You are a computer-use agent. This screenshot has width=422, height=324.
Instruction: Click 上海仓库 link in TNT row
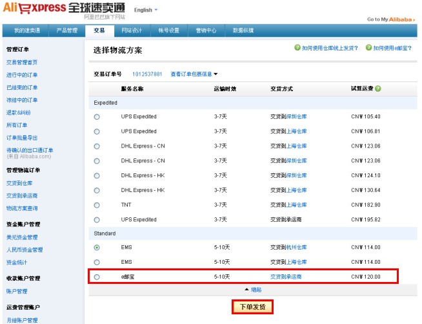pyautogui.click(x=296, y=205)
